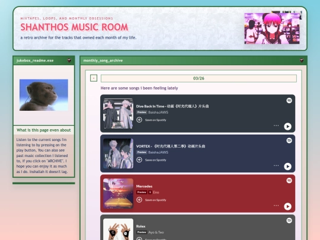This screenshot has height=240, width=320.
Task: Open more options for Dive Back In Time
Action: pos(276,125)
